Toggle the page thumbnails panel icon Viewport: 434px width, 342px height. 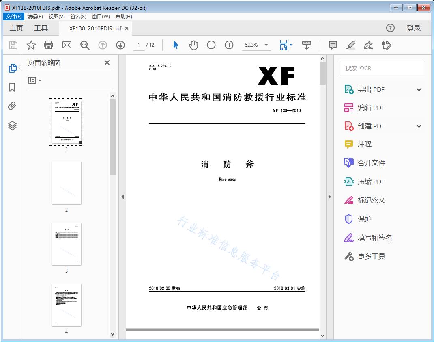coord(12,68)
